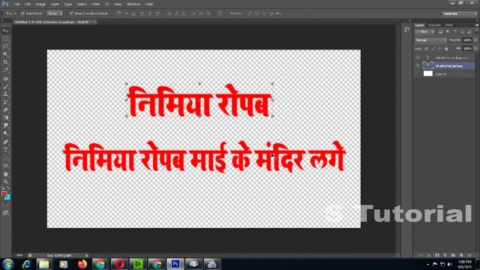The image size is (480, 270).
Task: Open the Edit menu
Action: tap(28, 4)
